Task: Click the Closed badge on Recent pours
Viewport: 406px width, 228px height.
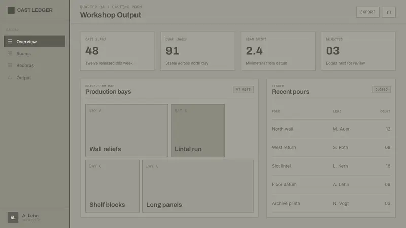Action: tap(381, 90)
